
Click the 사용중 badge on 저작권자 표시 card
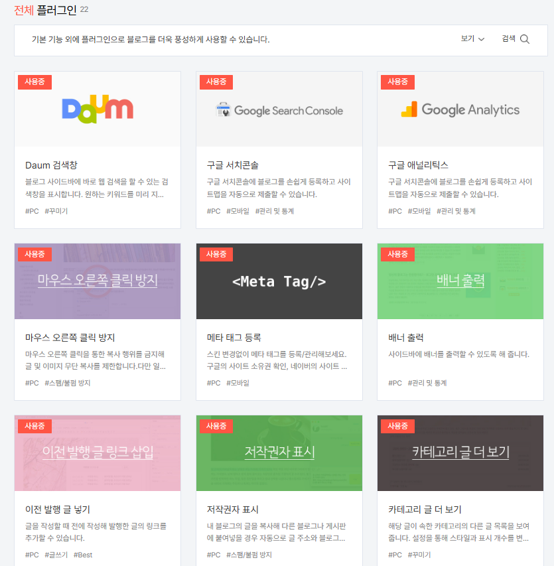[216, 426]
